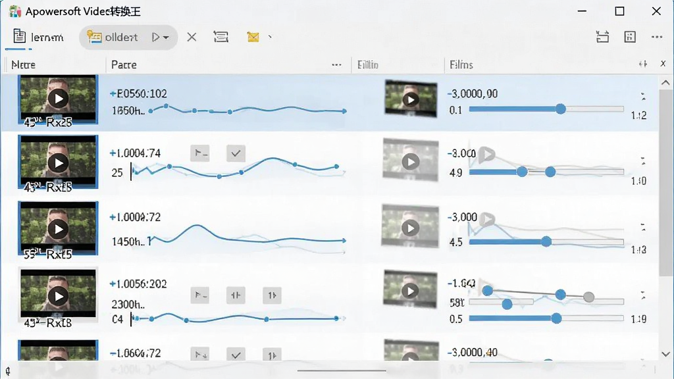Open the ellipsis menu in the Parre header
674x379 pixels.
[x=336, y=65]
